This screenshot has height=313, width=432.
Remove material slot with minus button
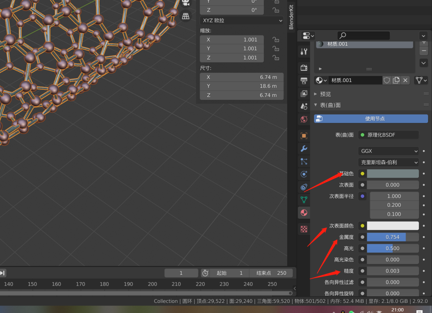(x=424, y=51)
